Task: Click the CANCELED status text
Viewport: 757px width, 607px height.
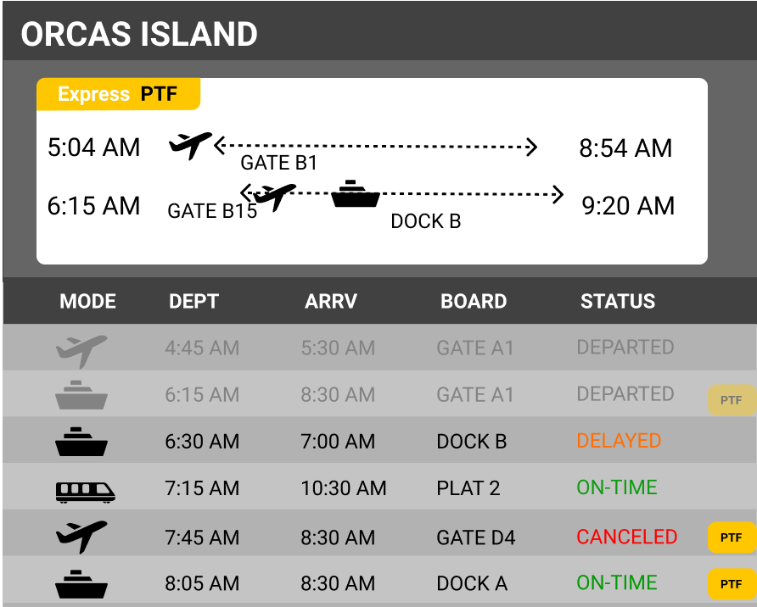Action: (x=626, y=537)
